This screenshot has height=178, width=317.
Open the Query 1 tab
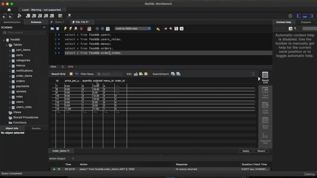59,22
